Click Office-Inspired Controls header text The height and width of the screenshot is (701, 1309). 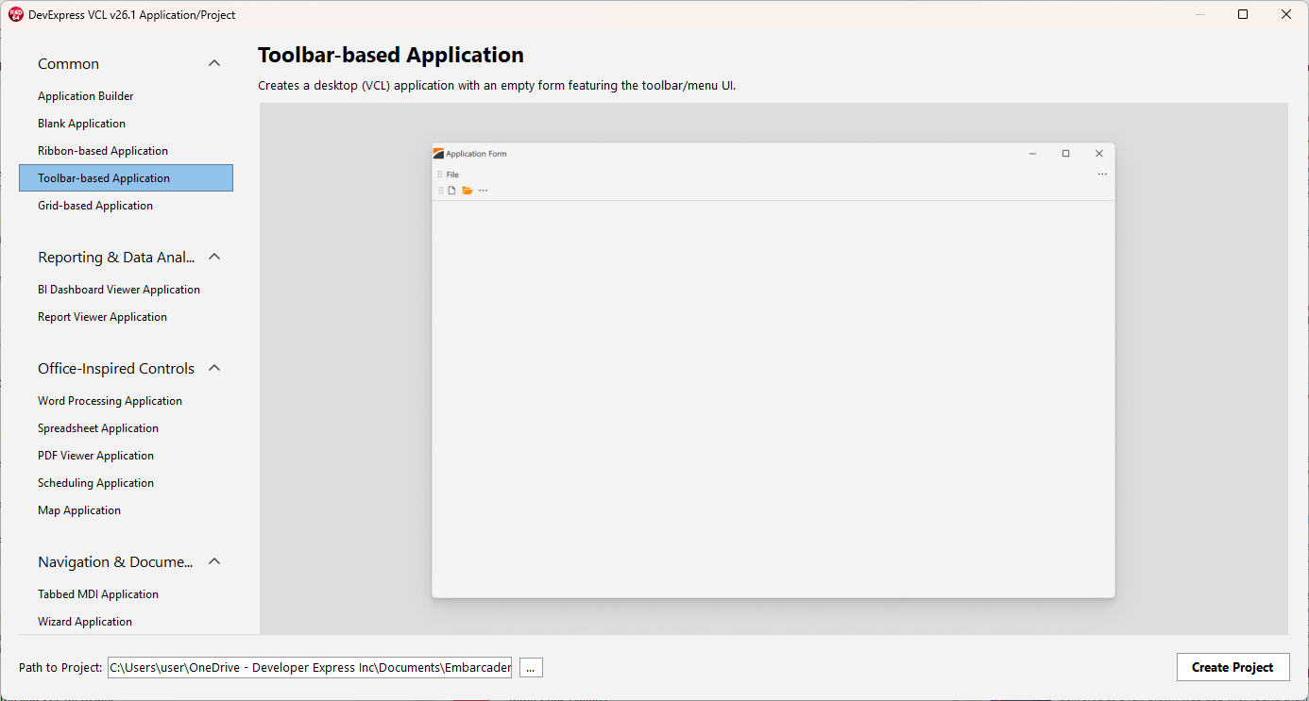(116, 369)
